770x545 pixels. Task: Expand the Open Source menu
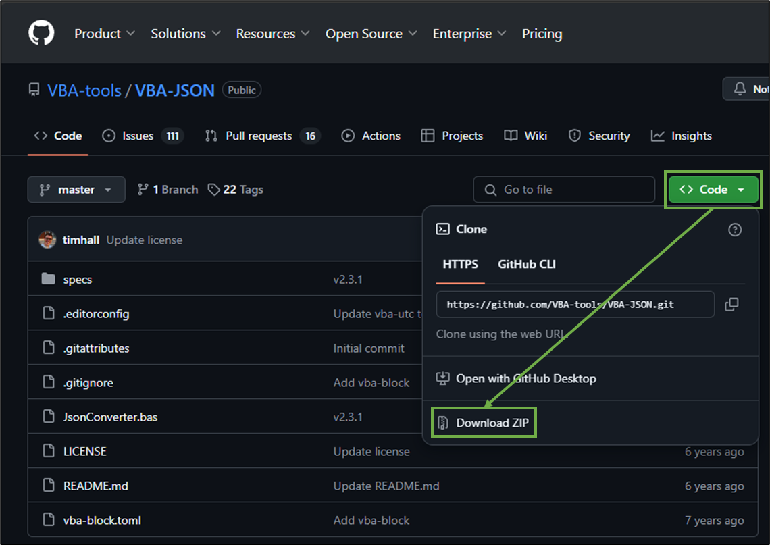[x=371, y=34]
